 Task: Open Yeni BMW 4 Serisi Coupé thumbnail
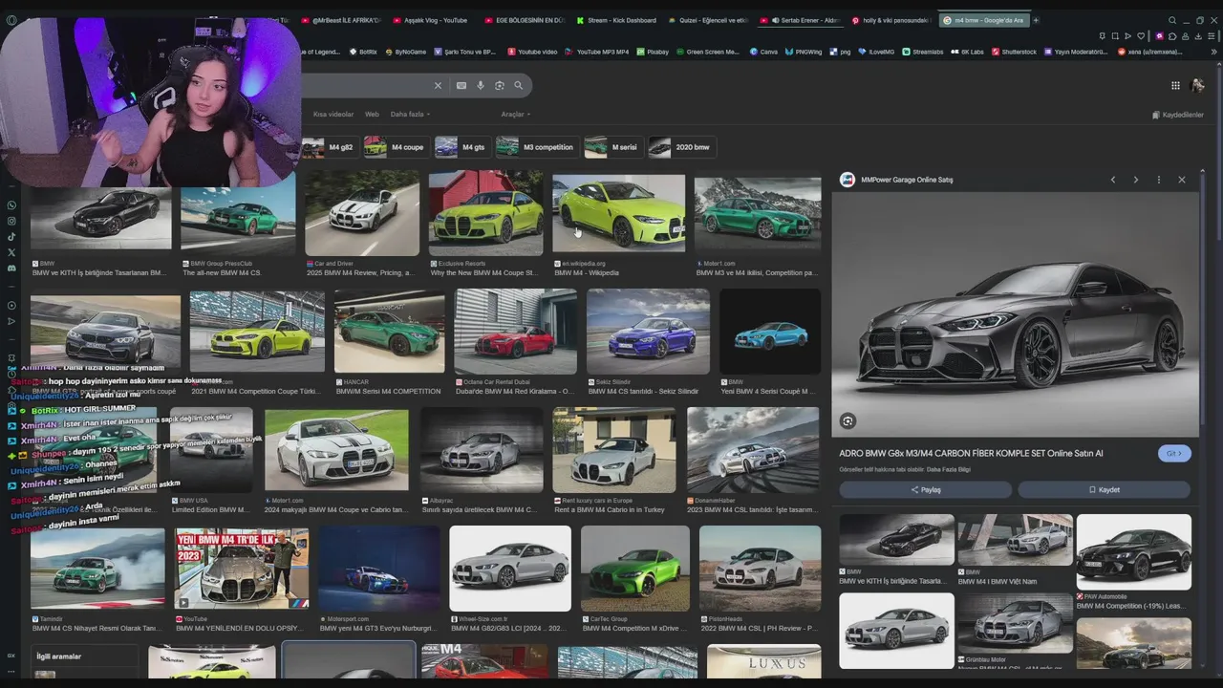click(770, 332)
